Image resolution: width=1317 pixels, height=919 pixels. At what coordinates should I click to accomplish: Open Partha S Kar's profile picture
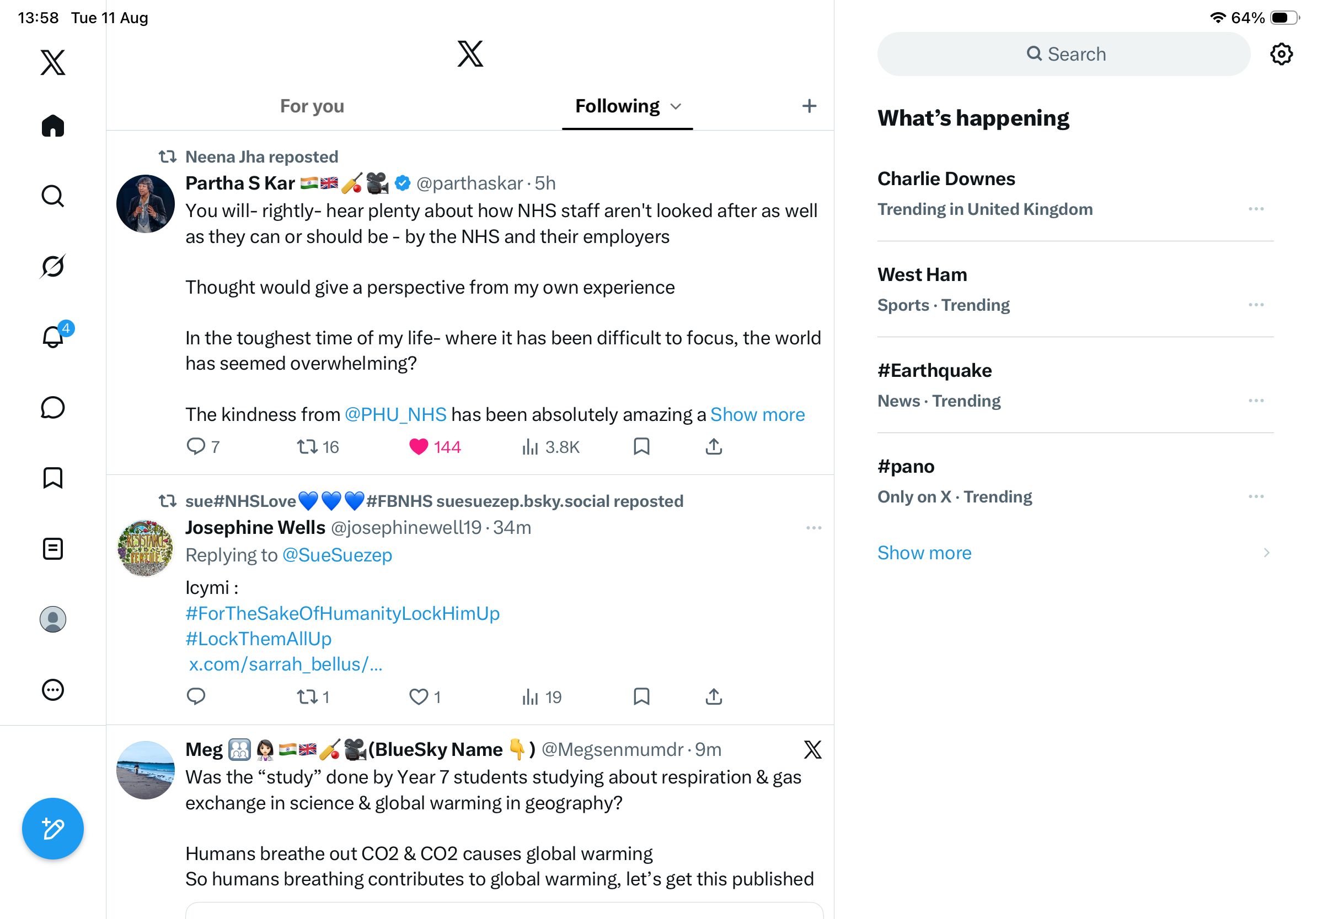[146, 203]
